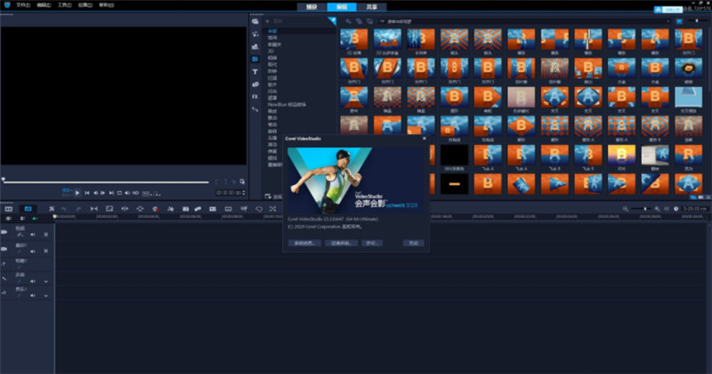
Task: Open the 文件 menu
Action: [x=23, y=5]
